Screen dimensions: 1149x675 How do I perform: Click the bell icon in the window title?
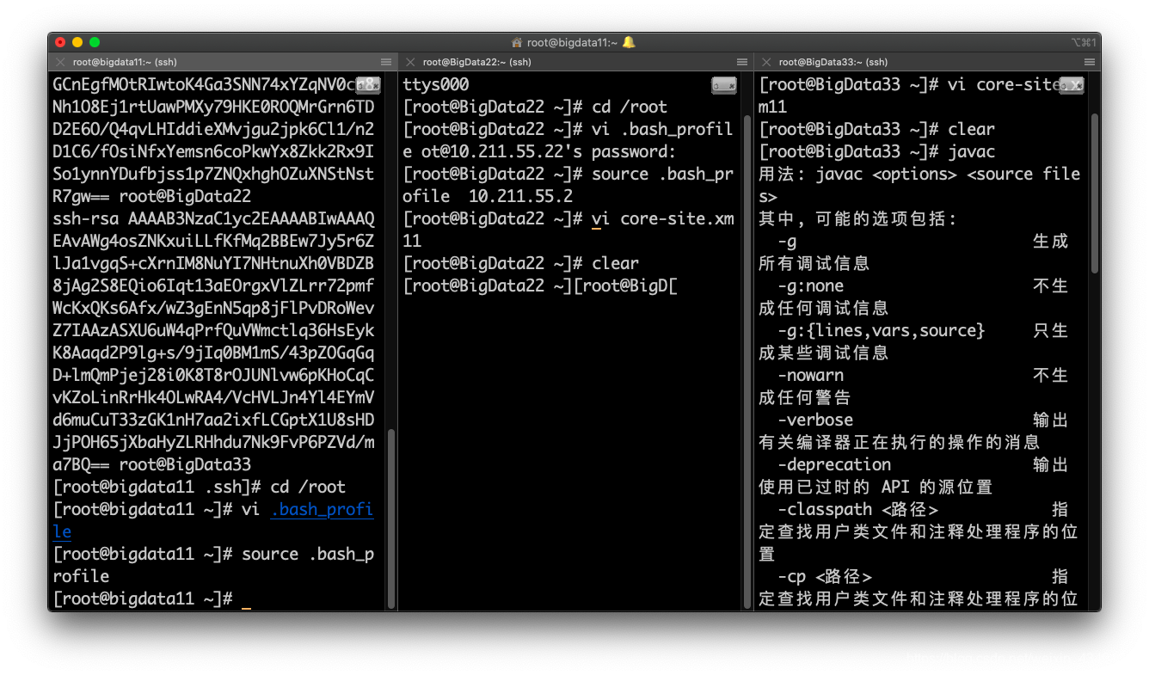click(x=629, y=42)
